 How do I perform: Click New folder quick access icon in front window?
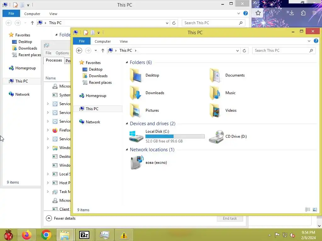point(93,33)
